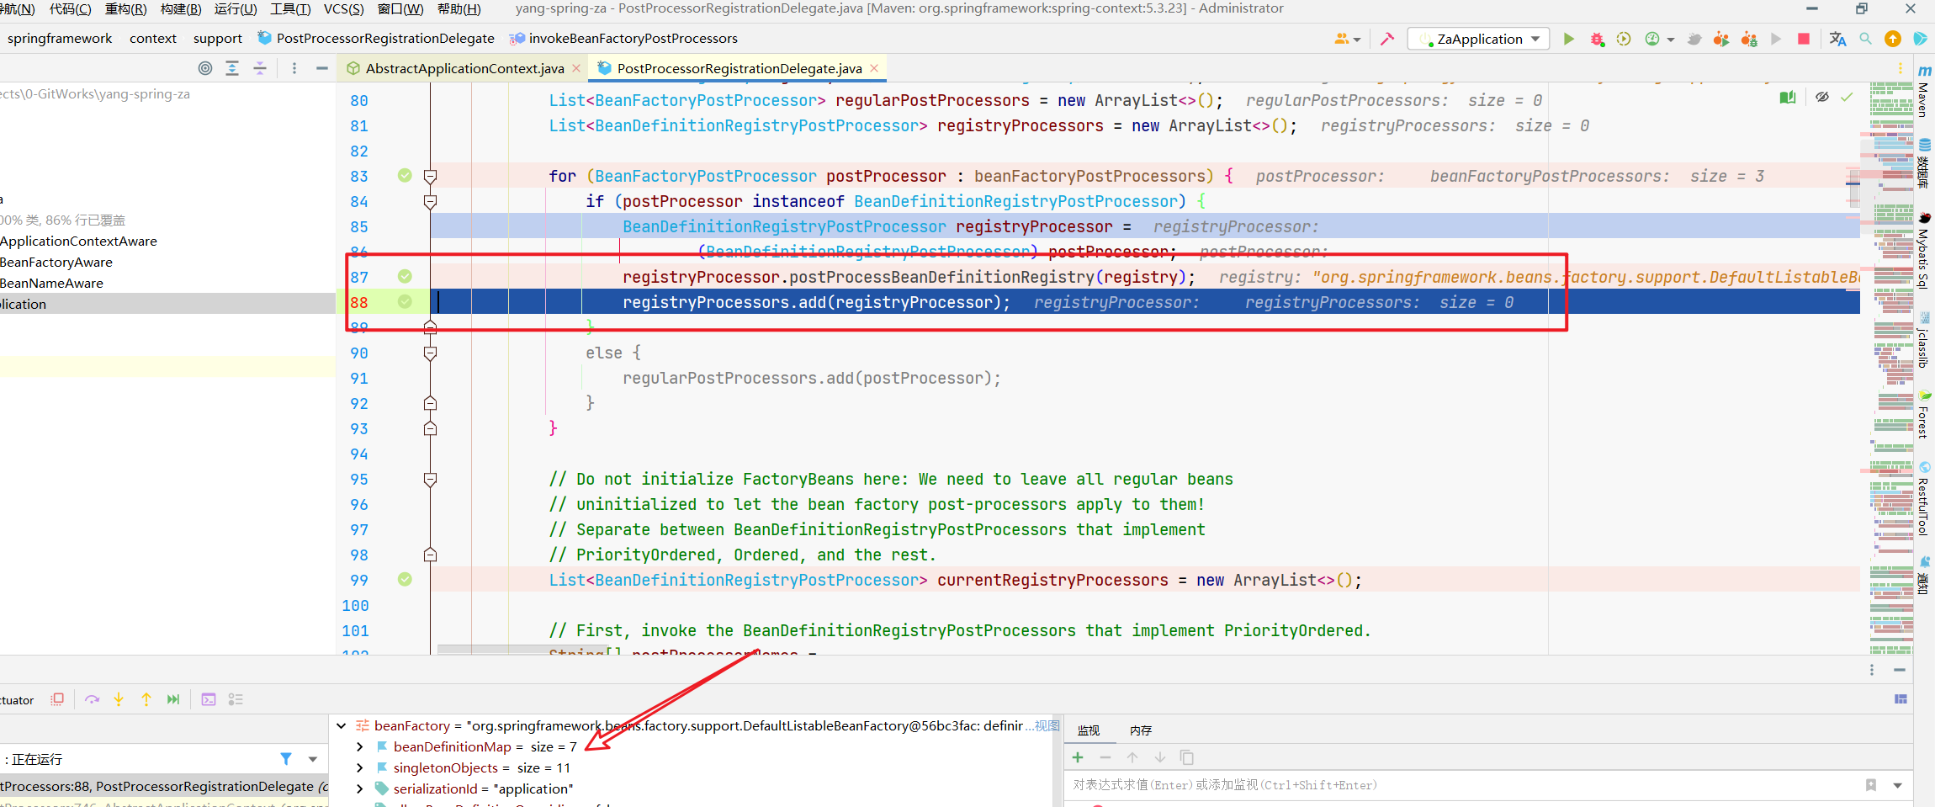Click PostProcessorRegistrationDelegate breadcrumb

385,38
